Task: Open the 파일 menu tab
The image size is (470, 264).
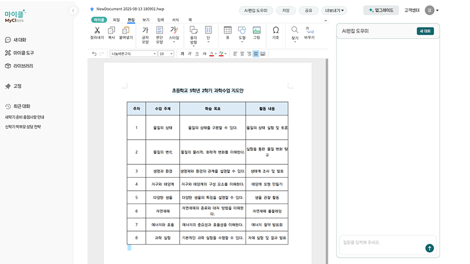Action: [x=116, y=19]
